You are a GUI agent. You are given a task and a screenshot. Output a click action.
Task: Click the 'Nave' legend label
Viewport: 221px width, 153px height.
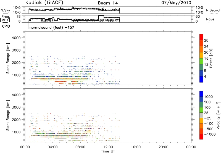[x=210, y=19]
